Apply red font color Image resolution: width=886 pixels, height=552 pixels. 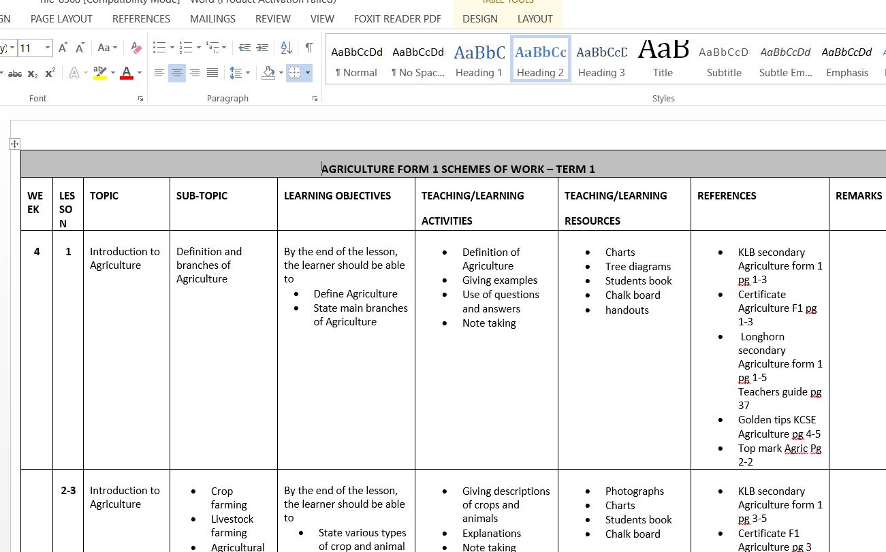(126, 73)
